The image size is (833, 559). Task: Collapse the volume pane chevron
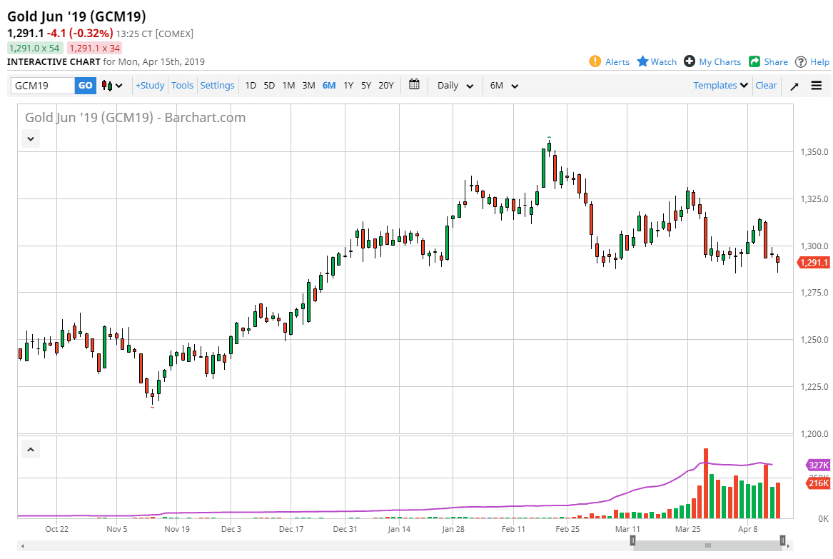tap(31, 449)
